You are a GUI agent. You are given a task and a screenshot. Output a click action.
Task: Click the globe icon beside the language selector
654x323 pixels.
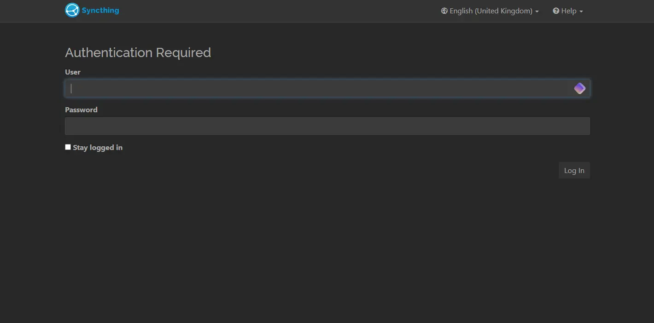[444, 11]
